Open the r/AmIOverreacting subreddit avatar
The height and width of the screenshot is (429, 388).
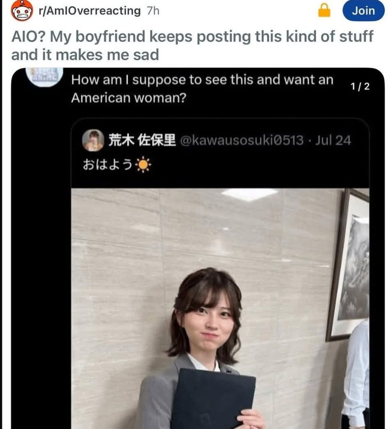pyautogui.click(x=22, y=10)
